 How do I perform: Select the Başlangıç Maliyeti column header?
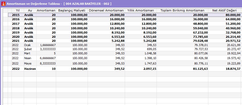pos(72,10)
